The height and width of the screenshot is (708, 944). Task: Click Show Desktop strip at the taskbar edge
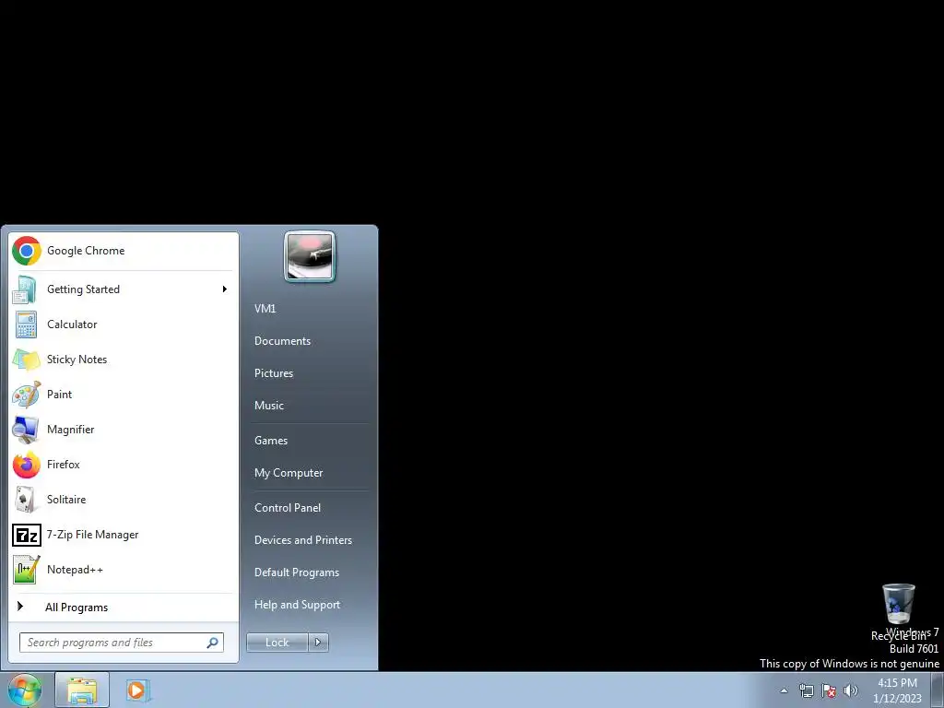pyautogui.click(x=938, y=690)
